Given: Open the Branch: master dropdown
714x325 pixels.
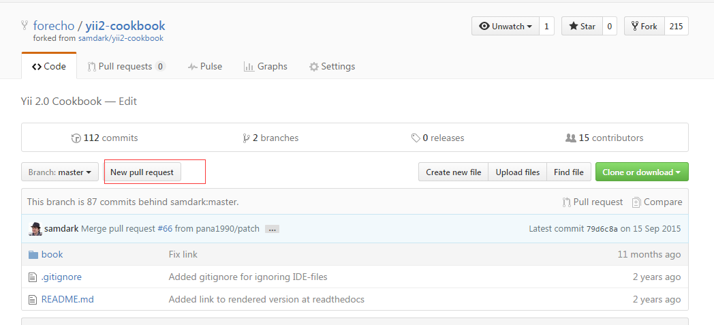Looking at the screenshot, I should tap(60, 172).
